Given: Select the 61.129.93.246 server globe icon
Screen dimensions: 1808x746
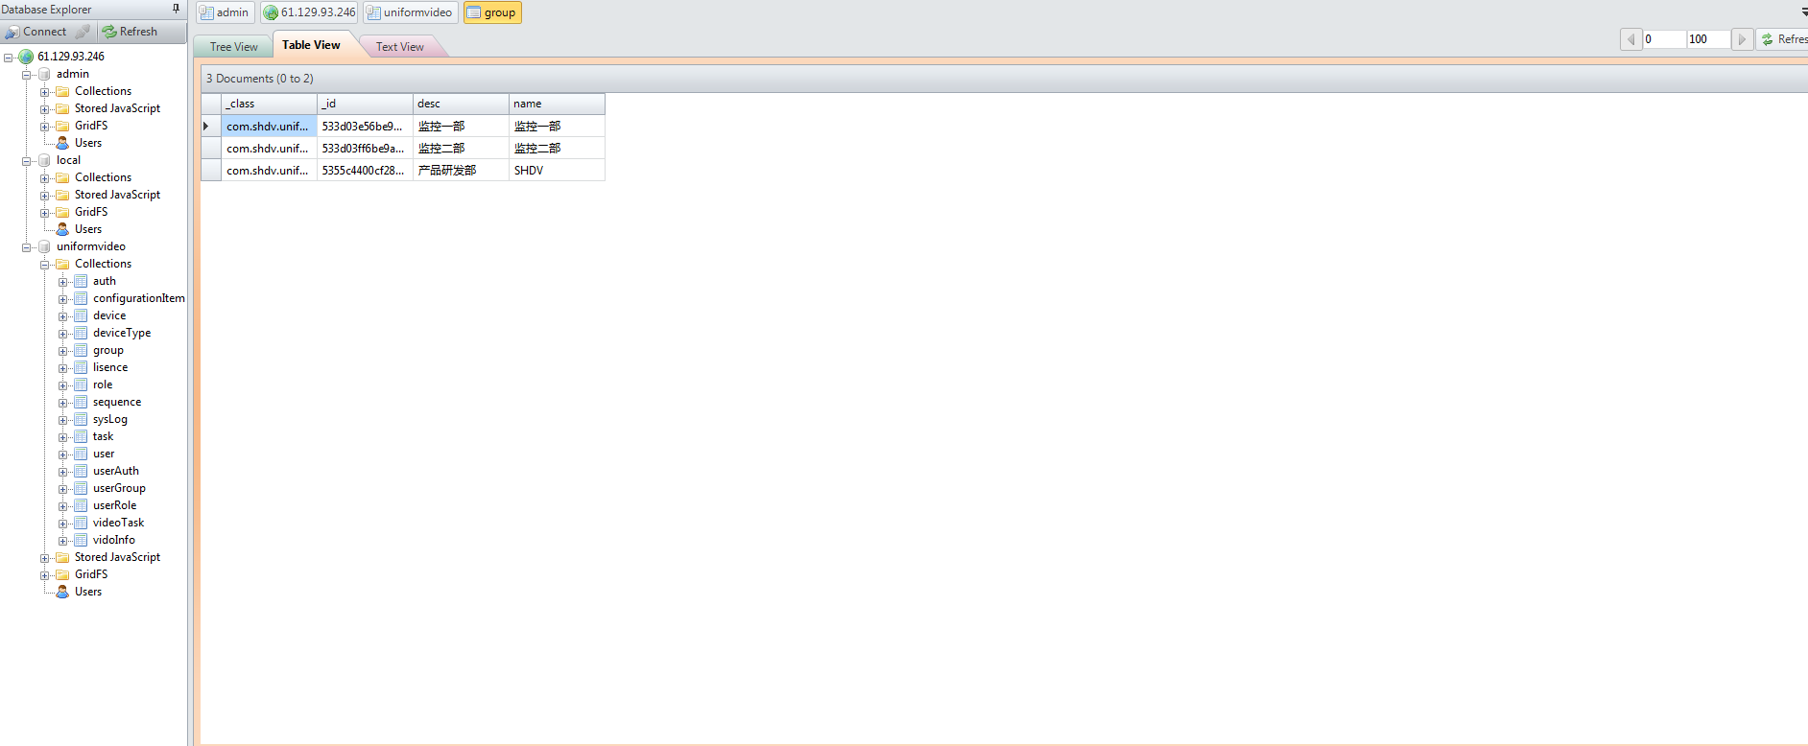Looking at the screenshot, I should pos(26,57).
